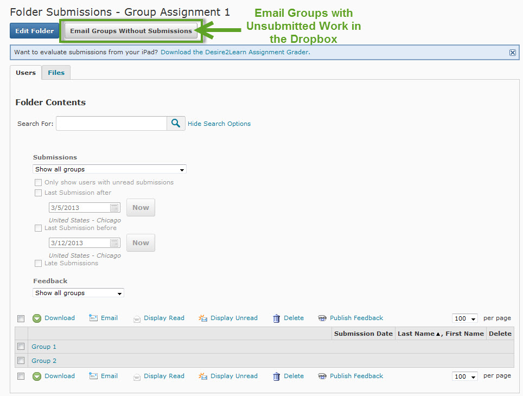
Task: Delete selected submissions via trash icon
Action: coord(276,318)
